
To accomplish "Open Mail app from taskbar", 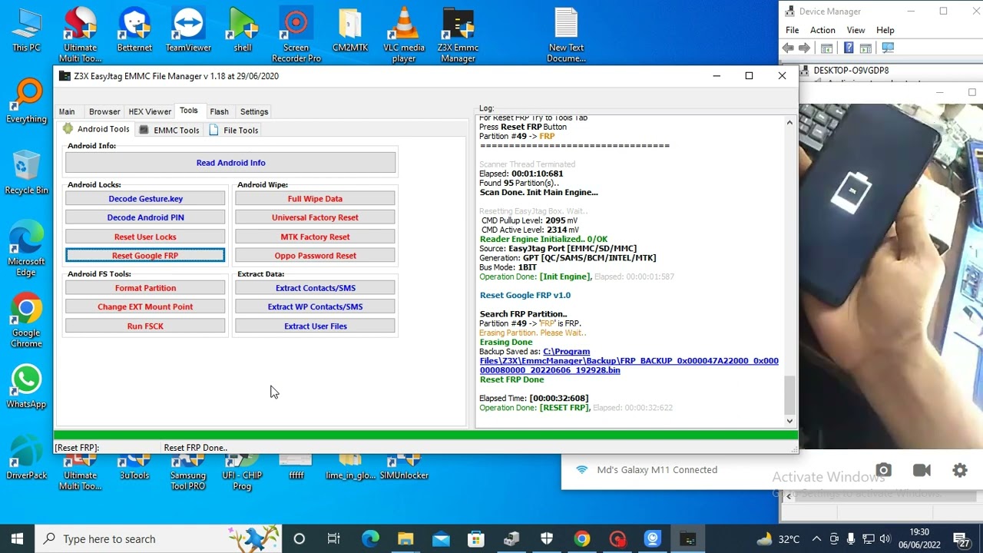I will (x=440, y=539).
